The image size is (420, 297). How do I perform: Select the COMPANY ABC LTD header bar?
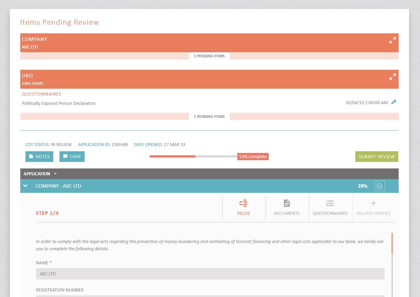pyautogui.click(x=209, y=43)
